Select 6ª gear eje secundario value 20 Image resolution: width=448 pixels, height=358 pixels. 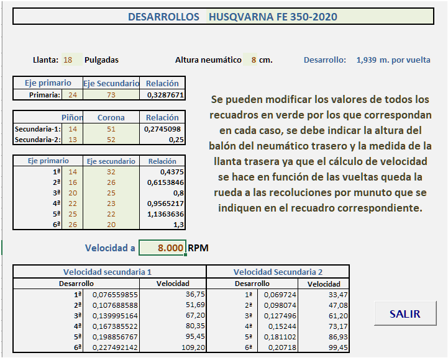tap(111, 225)
